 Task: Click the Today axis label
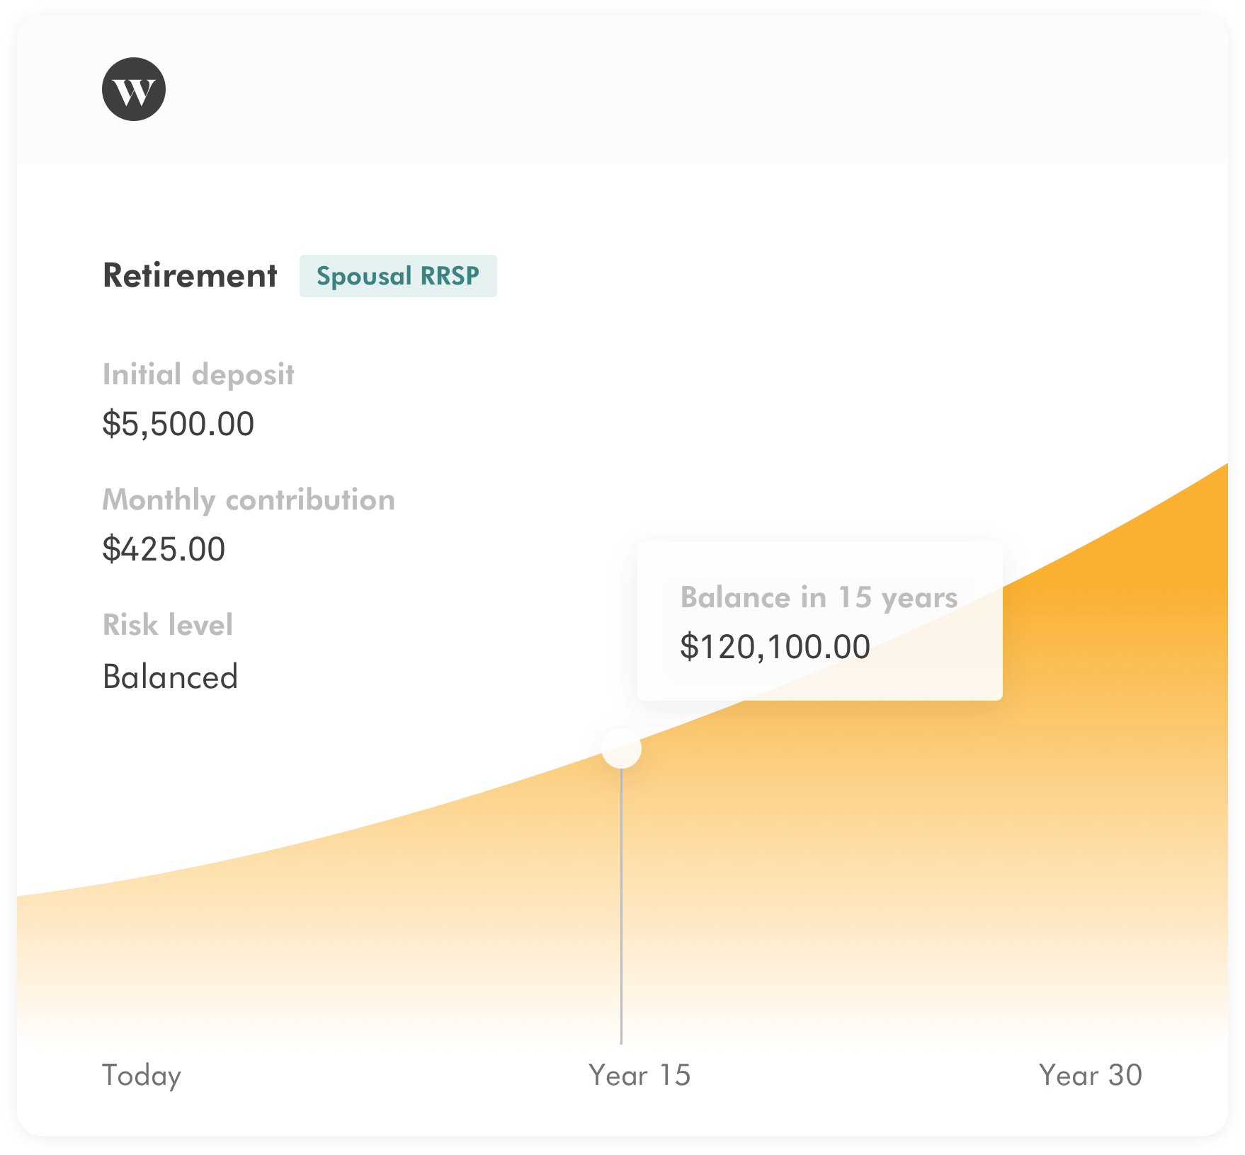pos(142,1075)
